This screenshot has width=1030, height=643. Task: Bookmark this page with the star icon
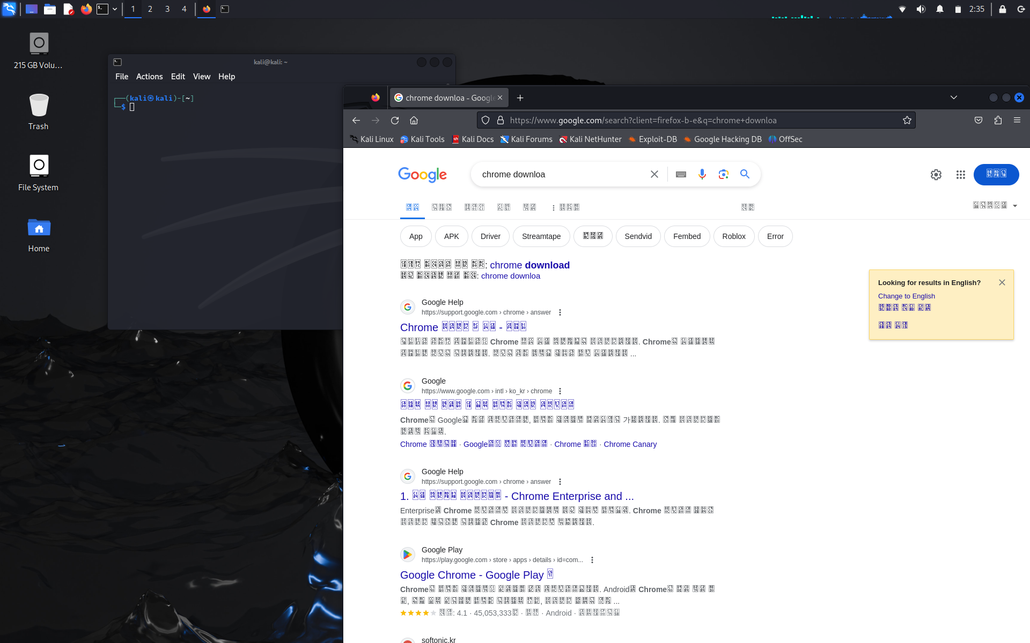pyautogui.click(x=907, y=120)
